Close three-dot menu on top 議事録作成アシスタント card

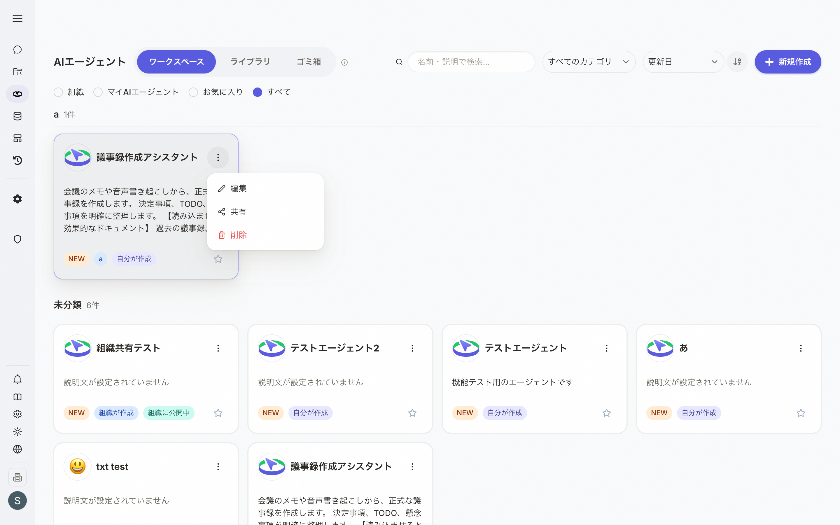coord(218,157)
